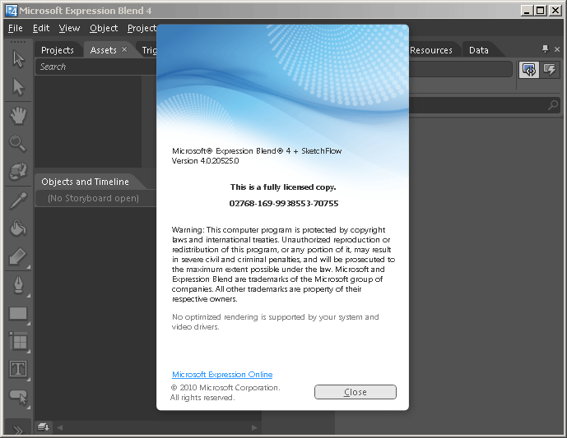Click the Assets Search field
The height and width of the screenshot is (438, 567).
(96, 67)
